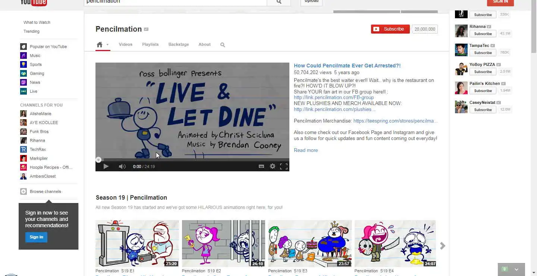The height and width of the screenshot is (276, 537).
Task: Go to What to Watch
Action: click(37, 22)
